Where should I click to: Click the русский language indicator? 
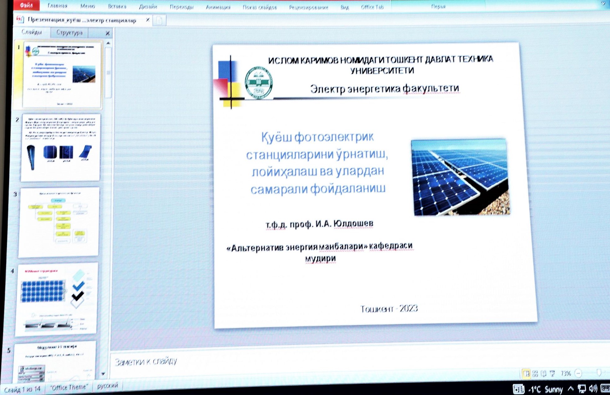tap(107, 386)
